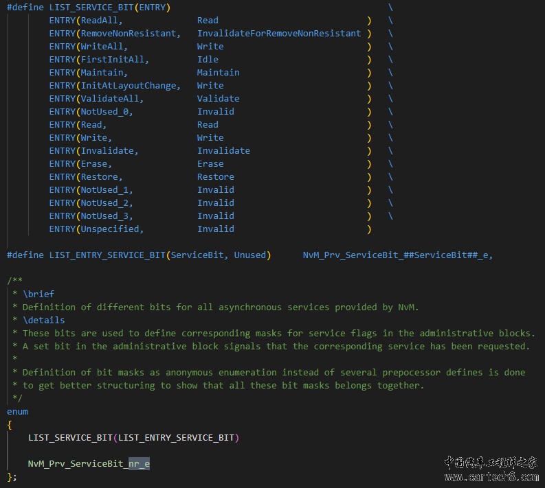Click the enum keyword
This screenshot has width=545, height=488.
pyautogui.click(x=17, y=412)
